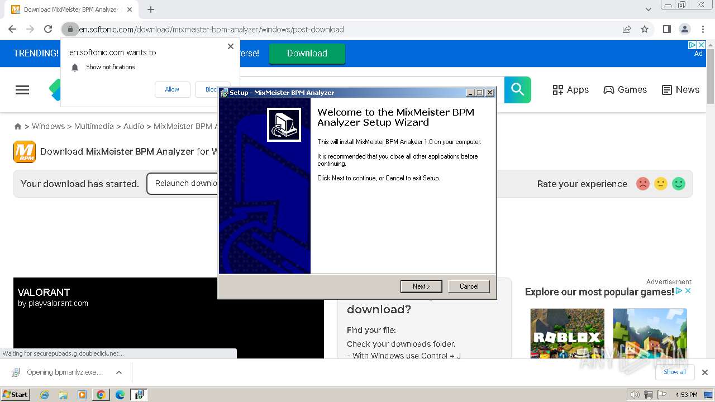Open the Chrome three-dot menu
The width and height of the screenshot is (715, 402).
(703, 29)
